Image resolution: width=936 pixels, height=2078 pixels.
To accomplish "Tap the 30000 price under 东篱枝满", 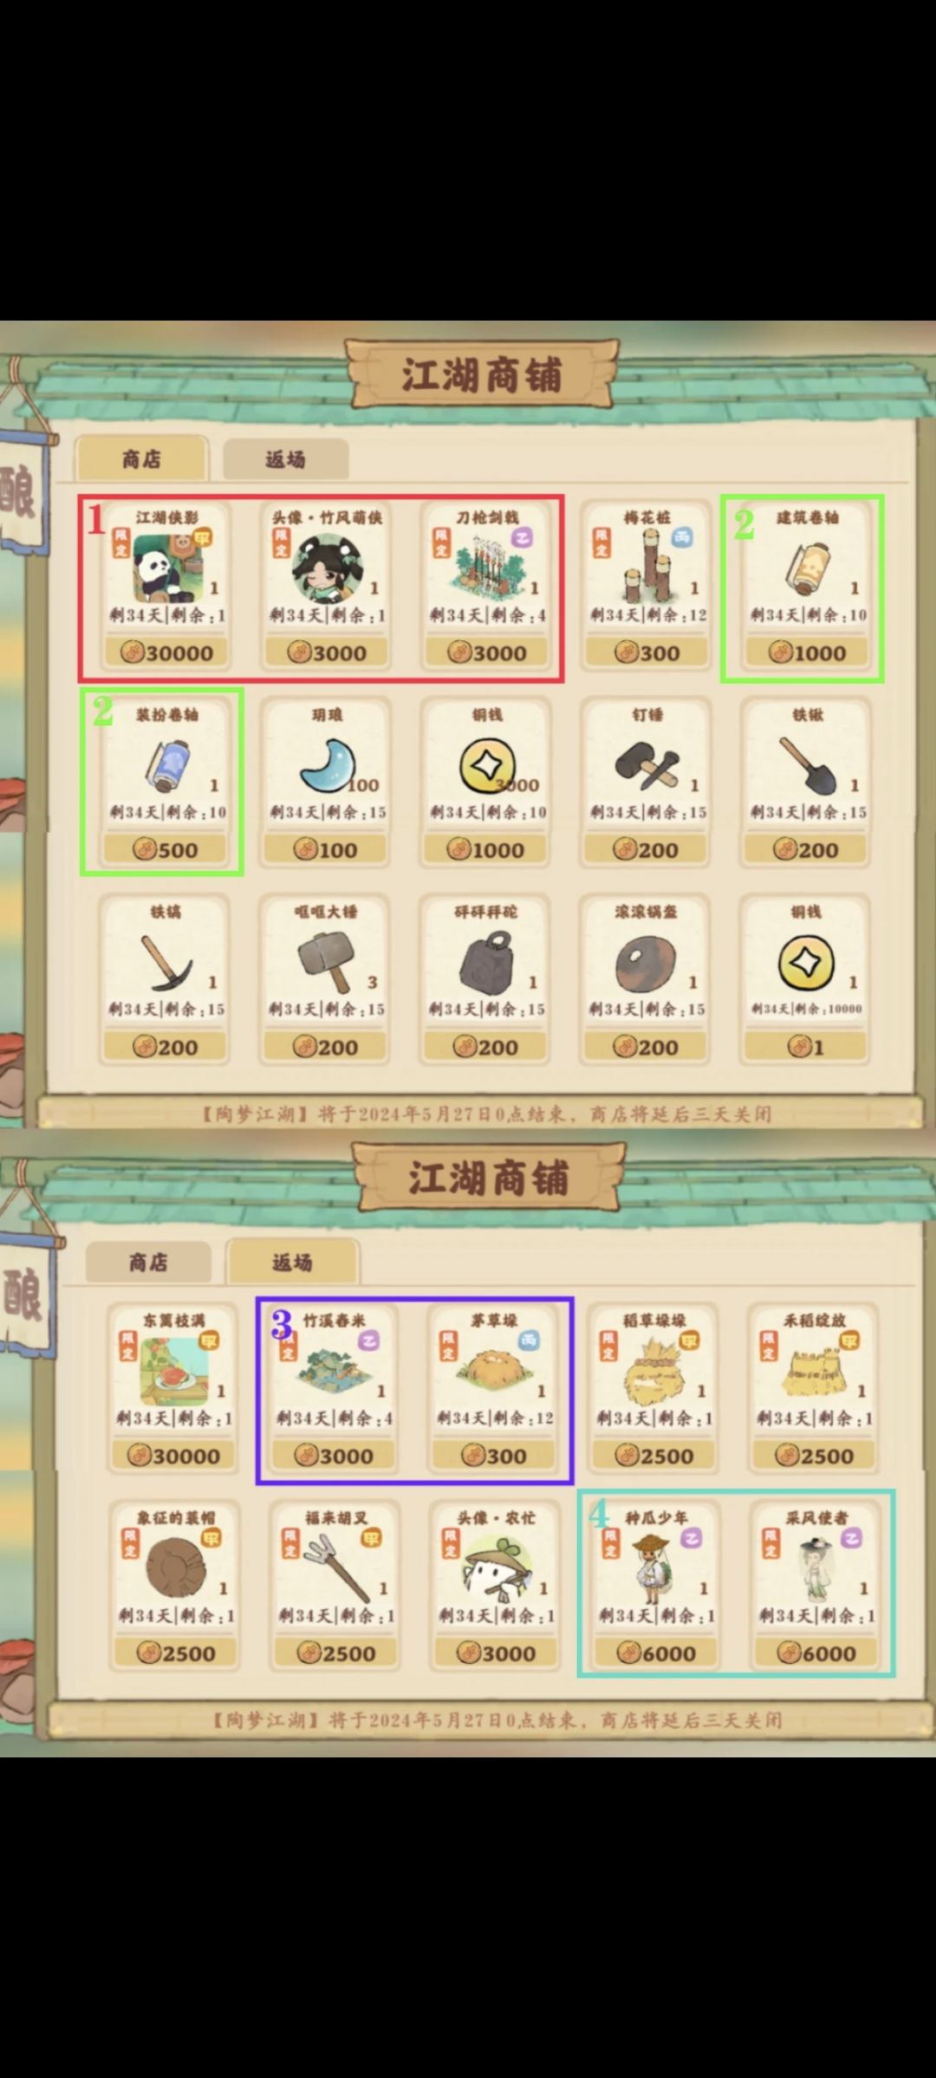I will (173, 1456).
